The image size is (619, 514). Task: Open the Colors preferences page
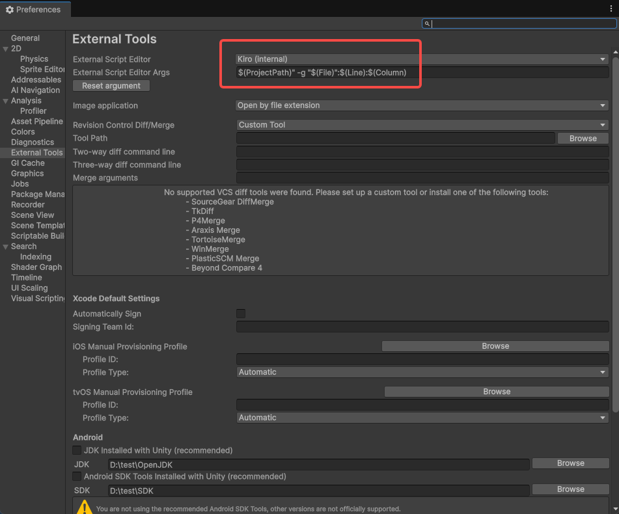pos(23,132)
